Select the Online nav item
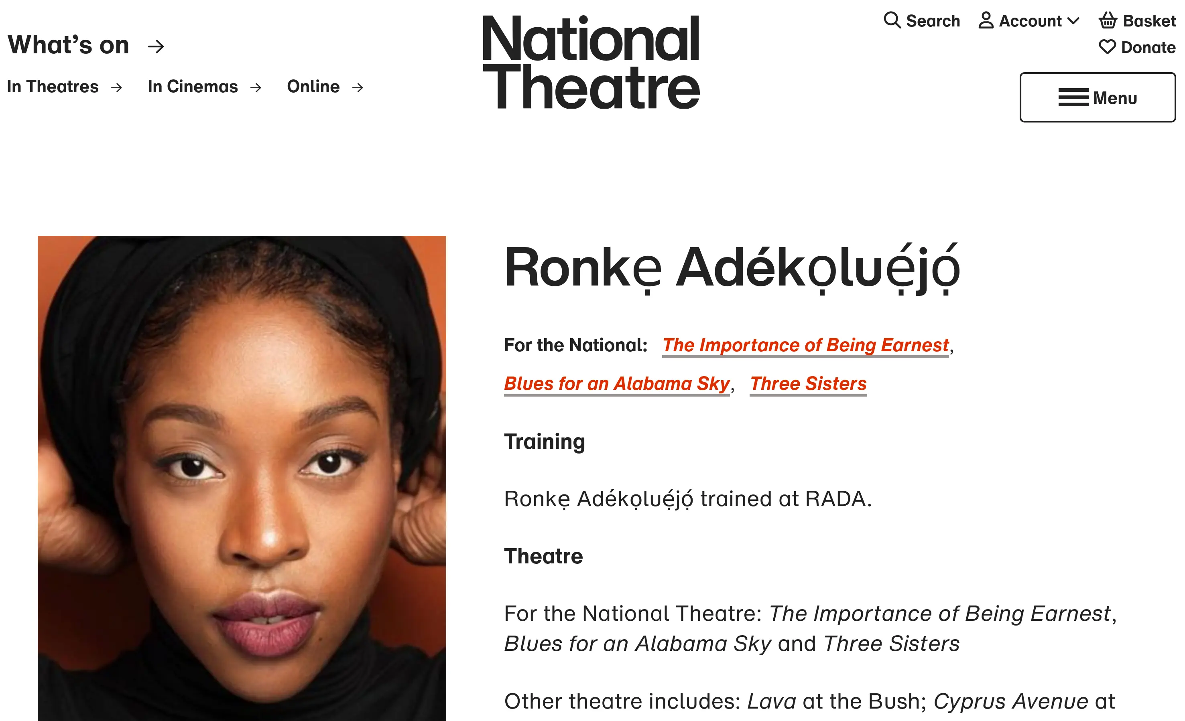The height and width of the screenshot is (721, 1185). 313,87
